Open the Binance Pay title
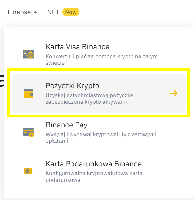The height and width of the screenshot is (200, 194). (x=66, y=125)
